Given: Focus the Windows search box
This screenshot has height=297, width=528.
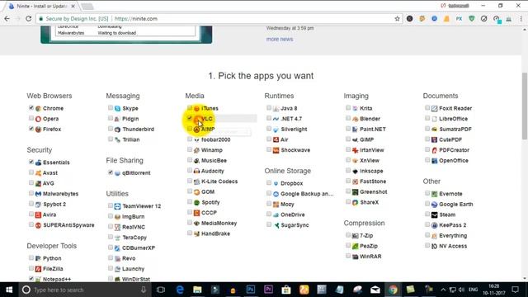Looking at the screenshot, I should [84, 290].
